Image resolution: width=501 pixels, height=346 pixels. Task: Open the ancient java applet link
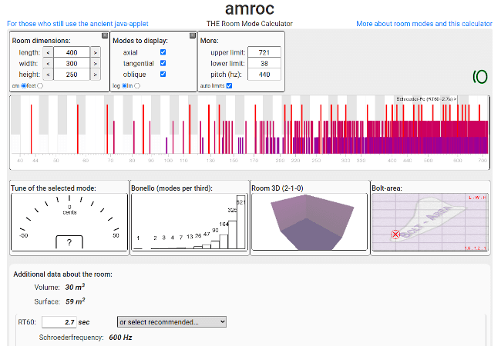tap(78, 24)
